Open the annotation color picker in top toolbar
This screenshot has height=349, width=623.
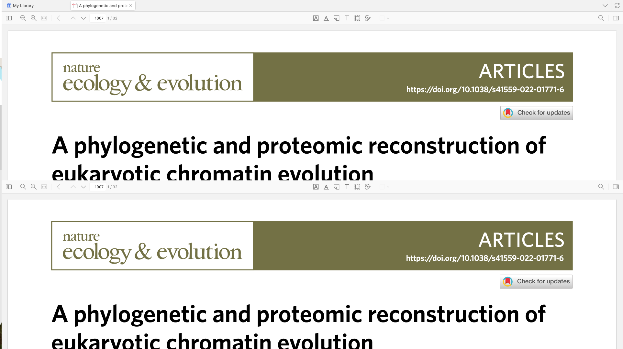tap(384, 18)
